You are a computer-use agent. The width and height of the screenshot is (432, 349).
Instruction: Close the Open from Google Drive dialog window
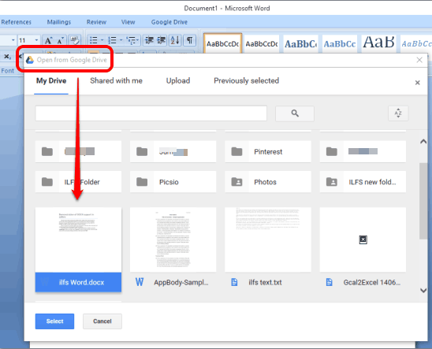(x=419, y=60)
